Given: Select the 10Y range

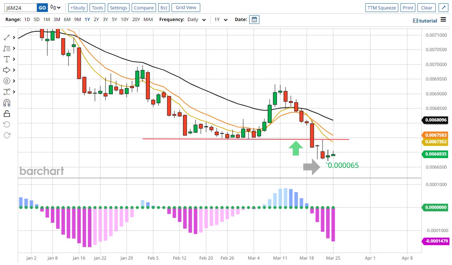Looking at the screenshot, I should coord(124,20).
